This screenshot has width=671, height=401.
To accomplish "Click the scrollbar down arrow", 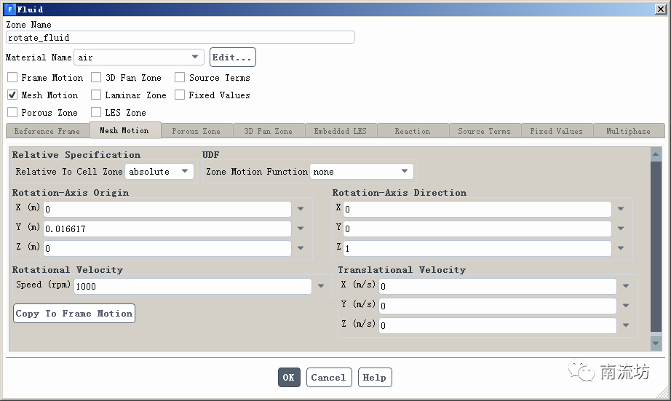I will point(656,343).
